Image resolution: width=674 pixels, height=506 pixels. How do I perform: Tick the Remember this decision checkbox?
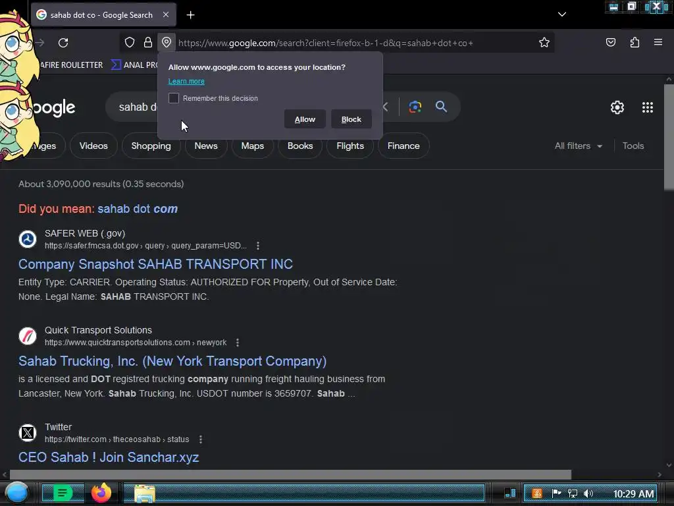174,98
